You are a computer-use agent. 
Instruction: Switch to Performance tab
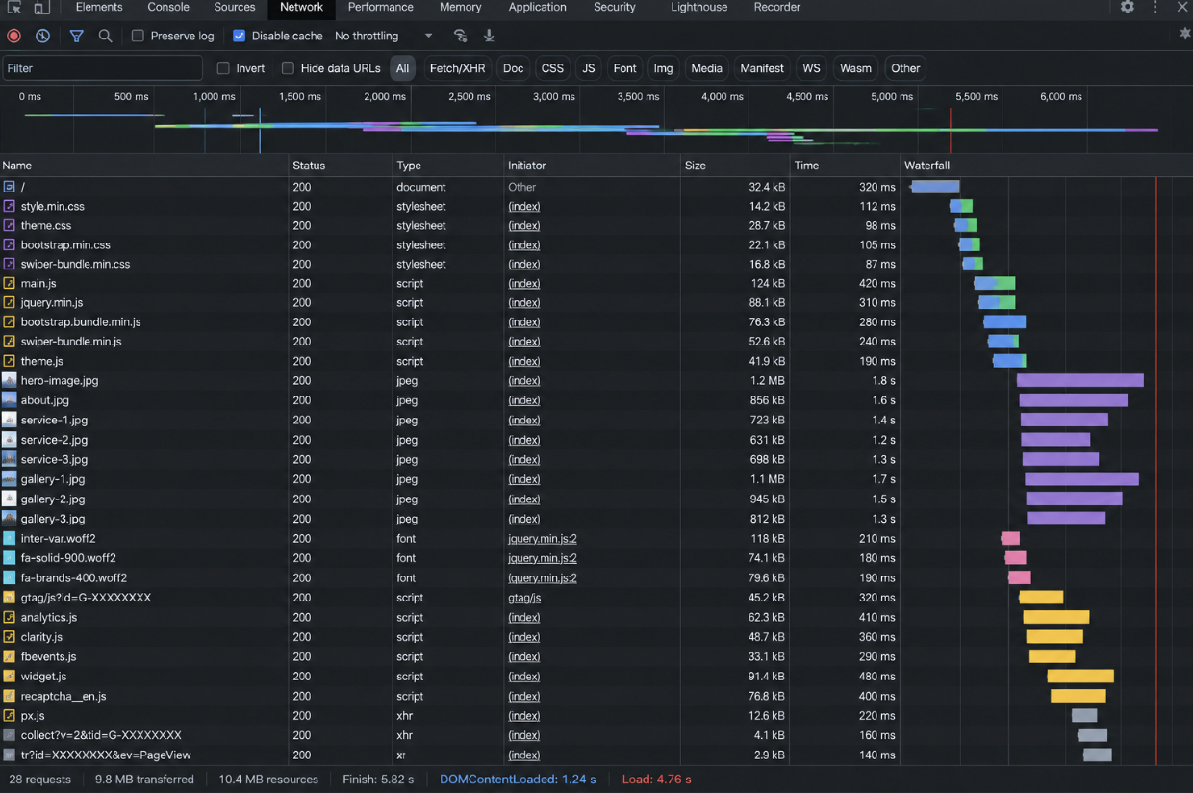(x=380, y=8)
